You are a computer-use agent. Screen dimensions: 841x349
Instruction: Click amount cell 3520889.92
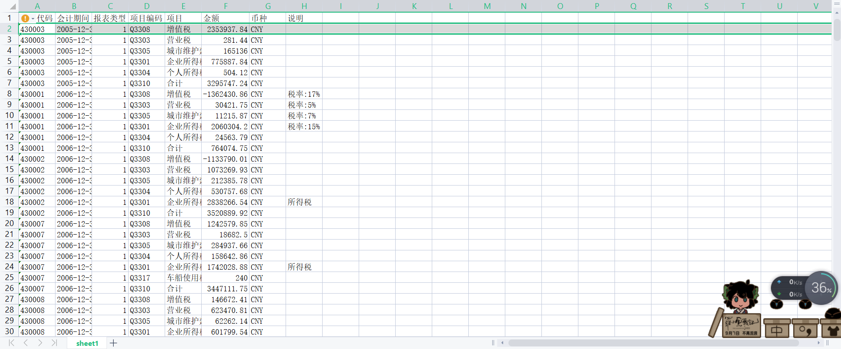[x=226, y=213]
